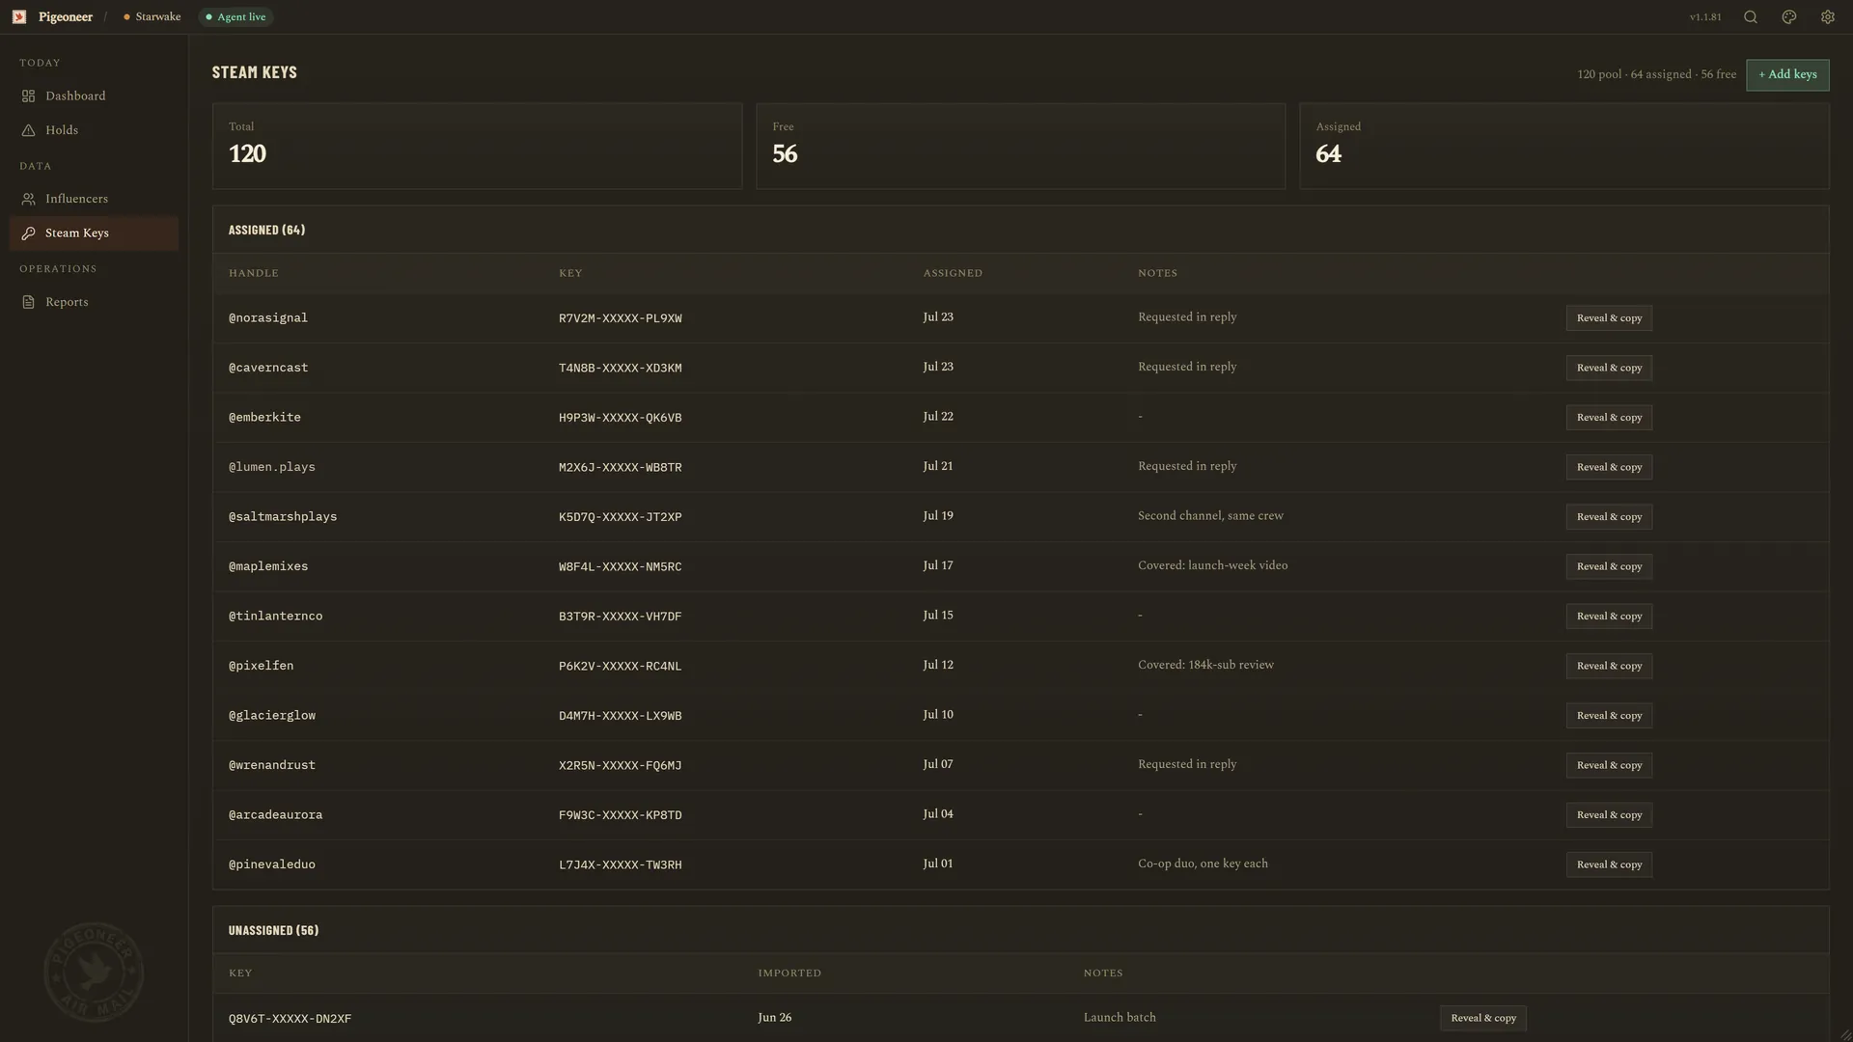This screenshot has height=1042, width=1853.
Task: Open the theme palette icon
Action: [x=1788, y=17]
